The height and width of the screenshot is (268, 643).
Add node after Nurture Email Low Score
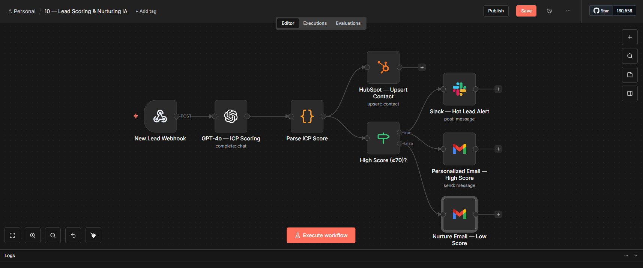click(x=498, y=214)
